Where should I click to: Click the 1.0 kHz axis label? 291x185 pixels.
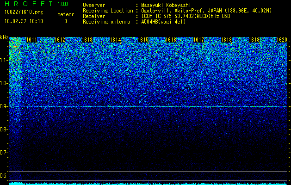3,84
